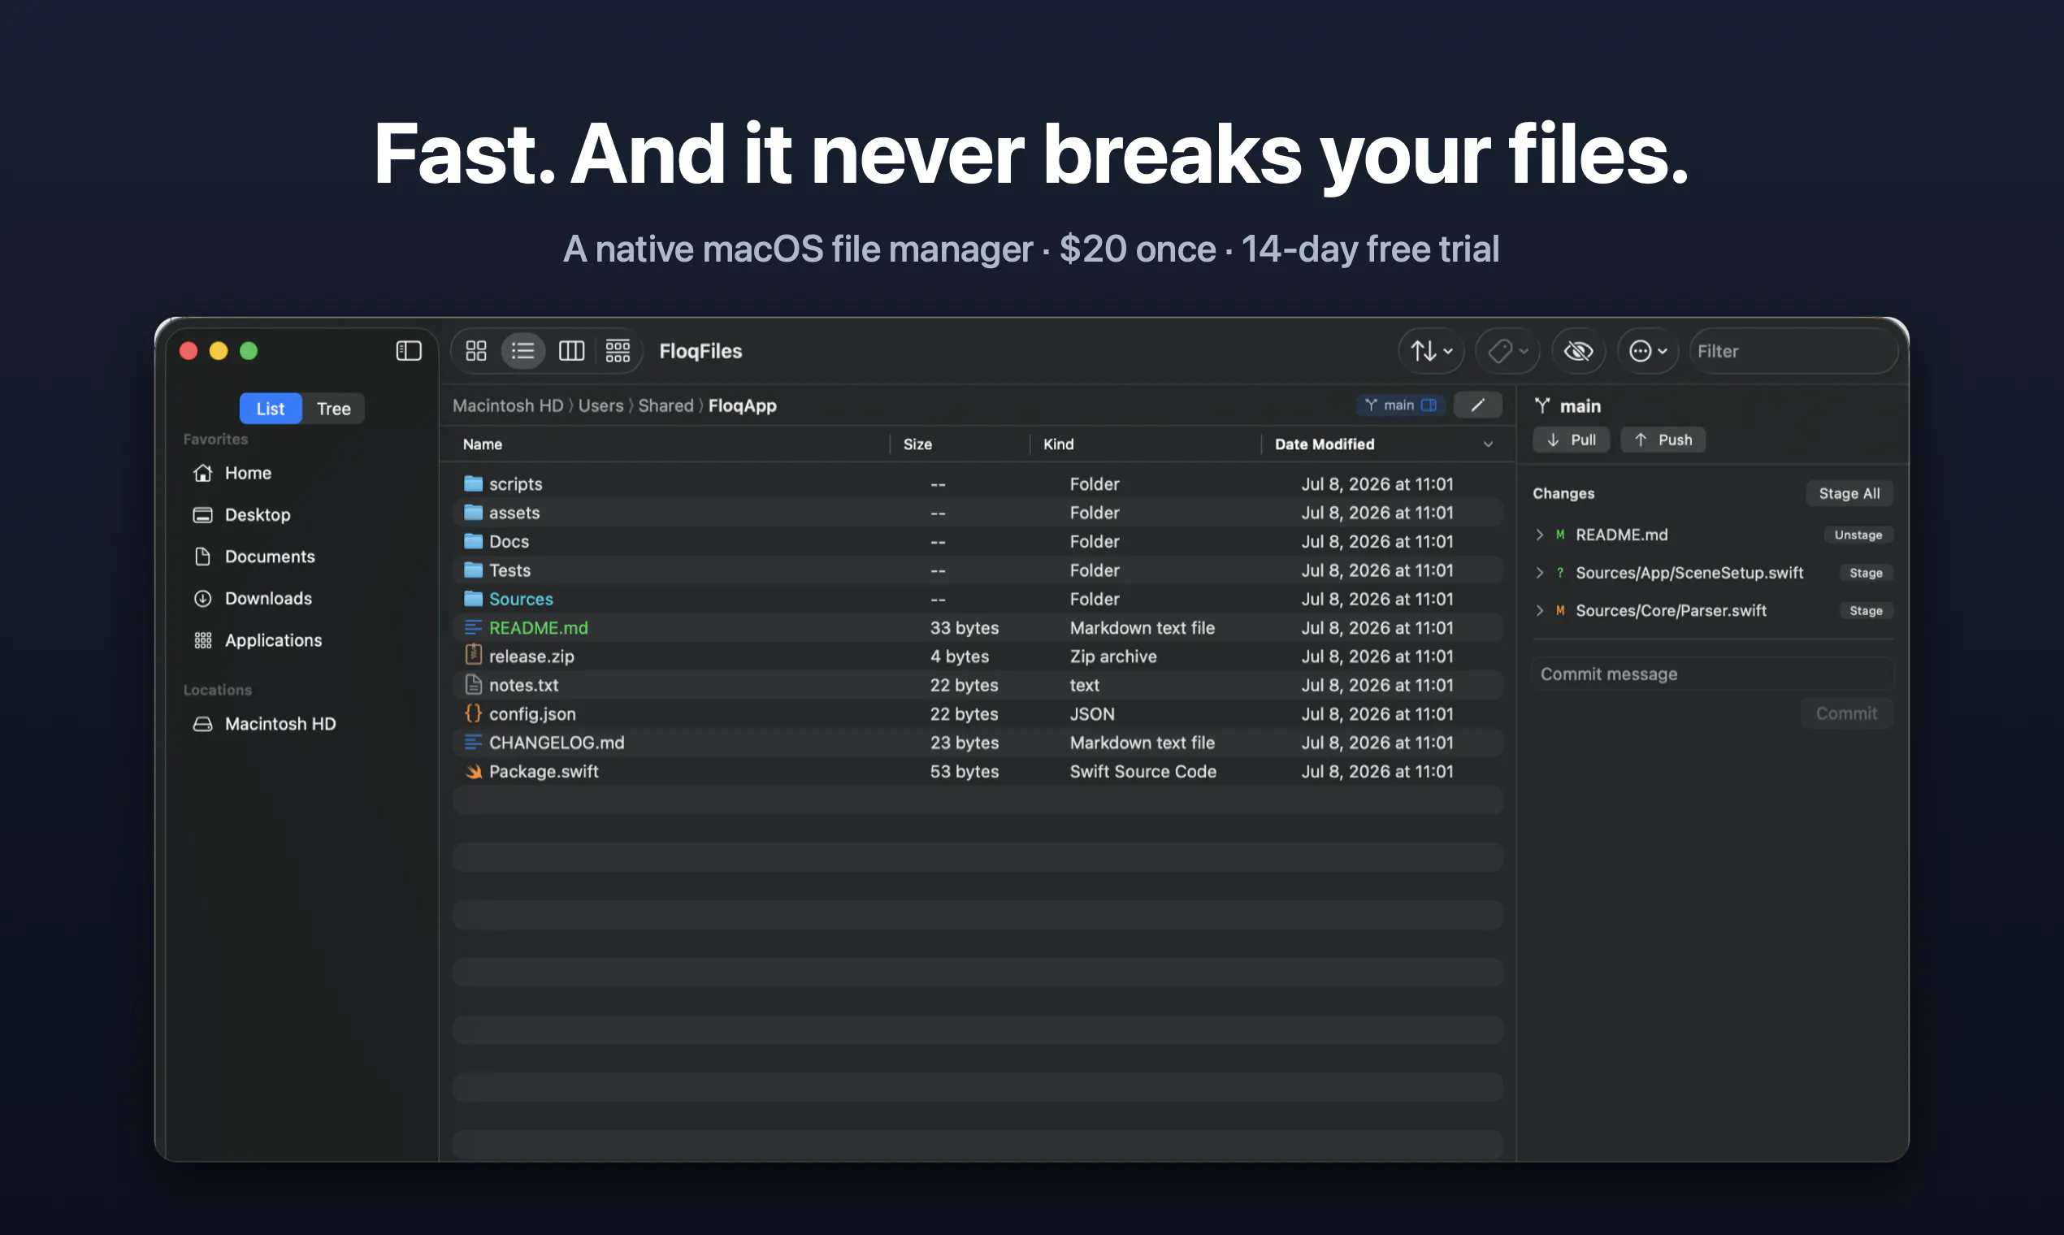
Task: Select README.md file icon
Action: tap(474, 627)
